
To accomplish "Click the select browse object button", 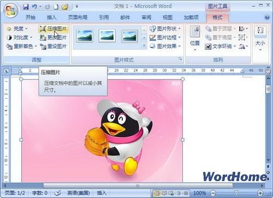I will click(268, 172).
